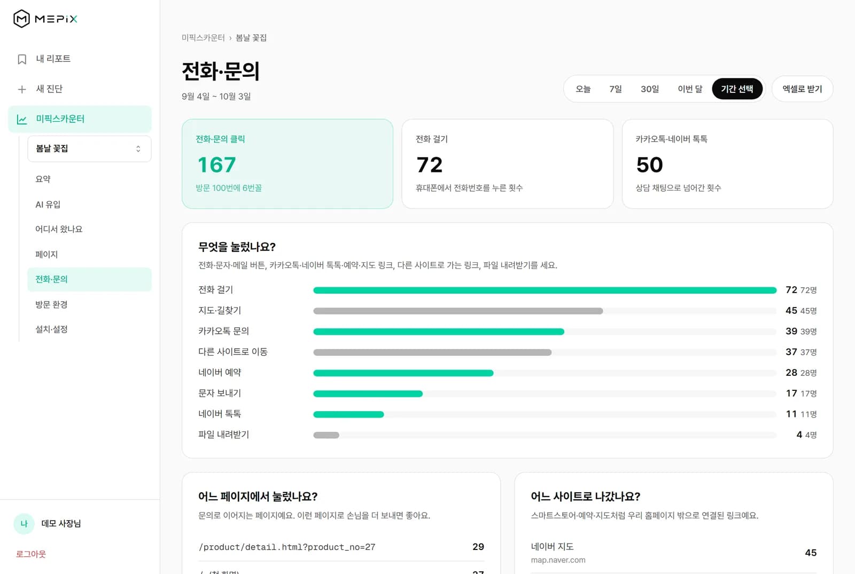The image size is (855, 574).
Task: Click the 로그아웃 link
Action: (31, 554)
